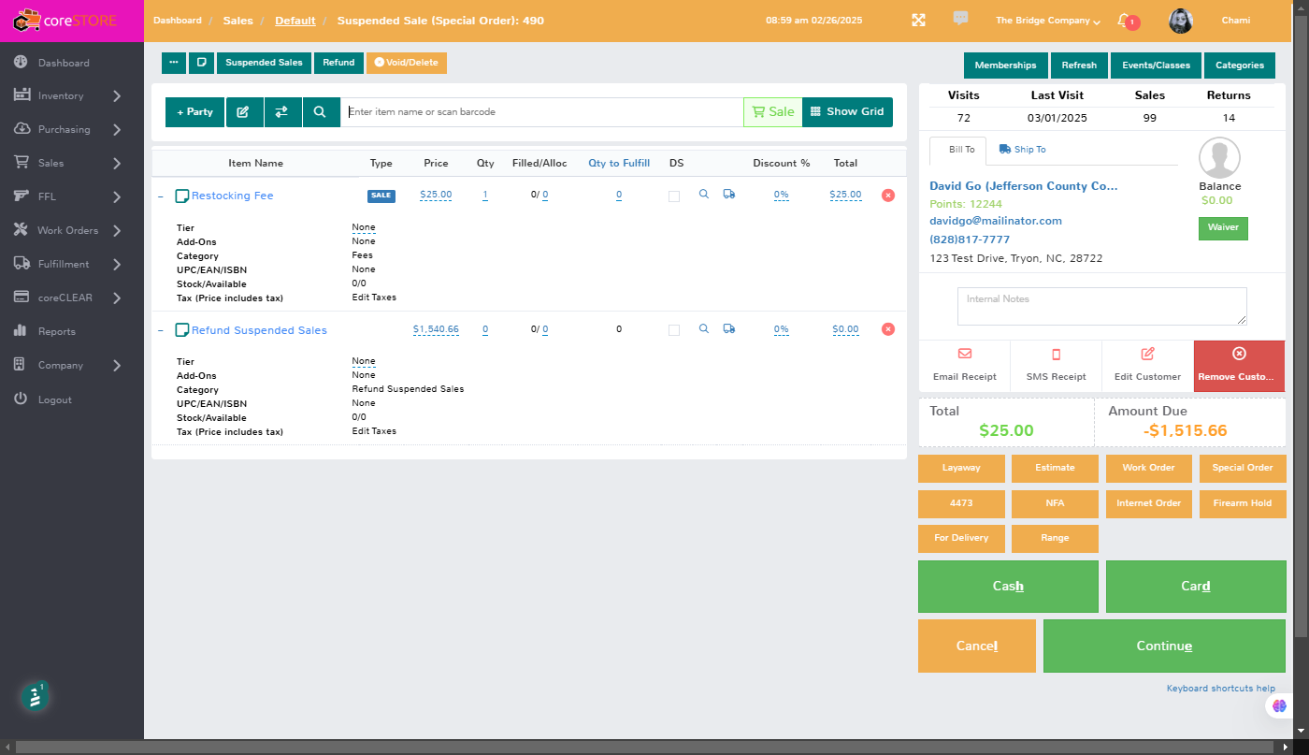Switch to the Ship To tab
Screen dimensions: 1309x755
pyautogui.click(x=1022, y=150)
